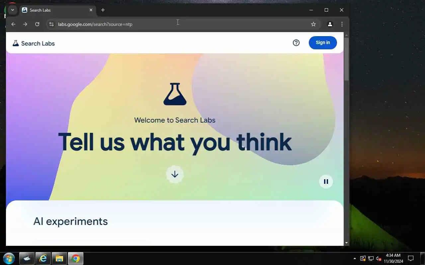
Task: Go forward in browser history
Action: click(25, 24)
